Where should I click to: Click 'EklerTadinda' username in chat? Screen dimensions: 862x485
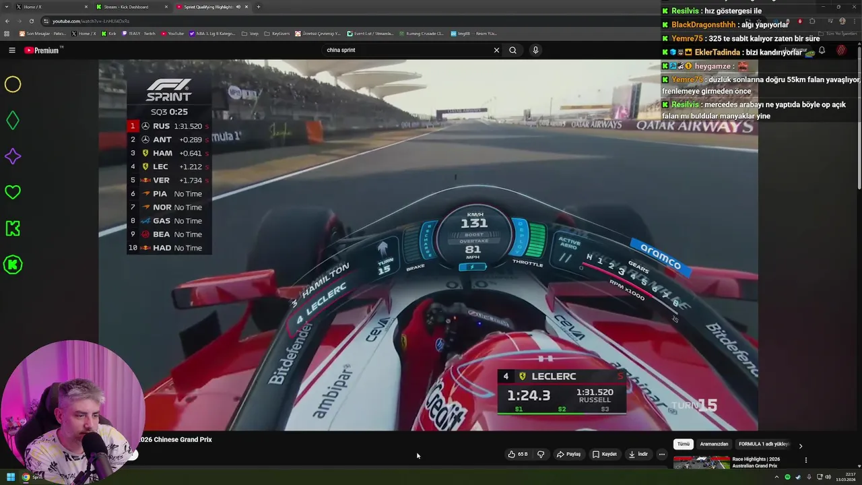click(x=717, y=52)
